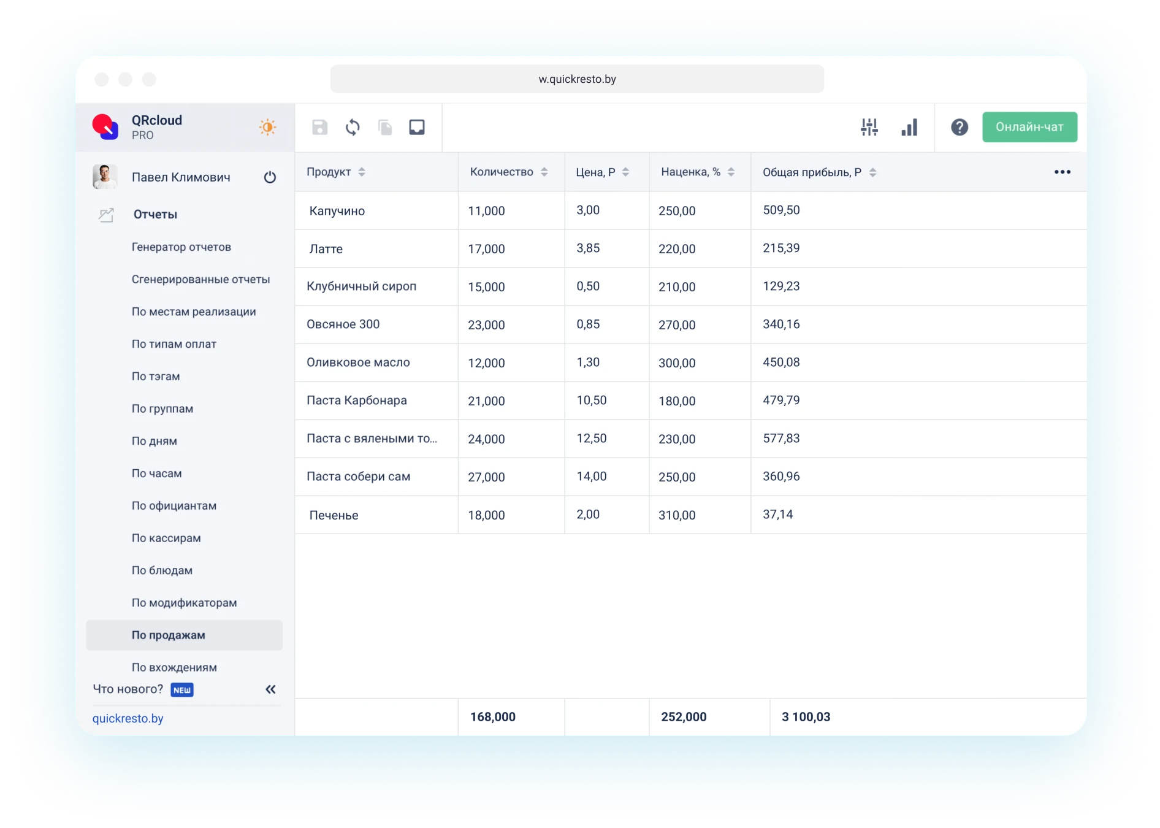
Task: Collapse the sidebar with double chevron
Action: point(270,689)
